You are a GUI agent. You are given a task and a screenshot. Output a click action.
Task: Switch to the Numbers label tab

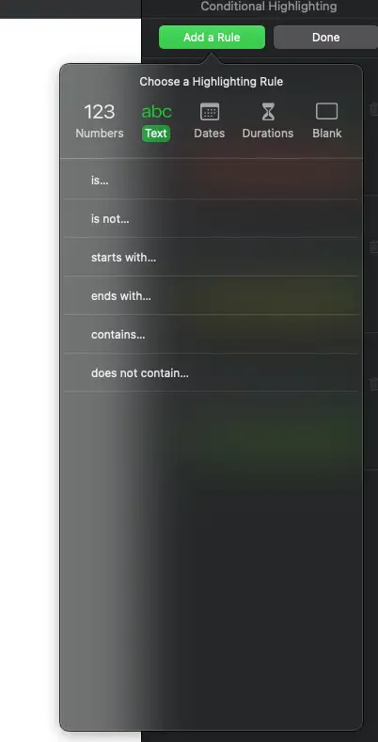[100, 134]
